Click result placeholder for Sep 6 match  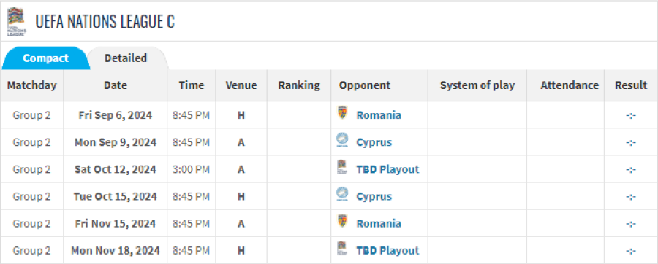tap(631, 115)
